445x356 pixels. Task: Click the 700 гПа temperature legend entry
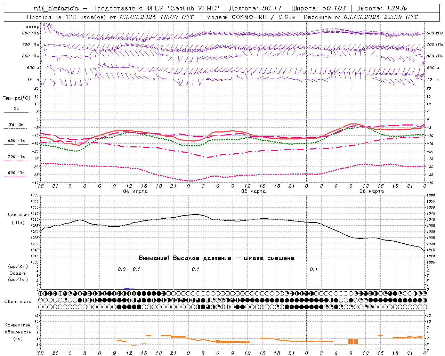point(16,157)
